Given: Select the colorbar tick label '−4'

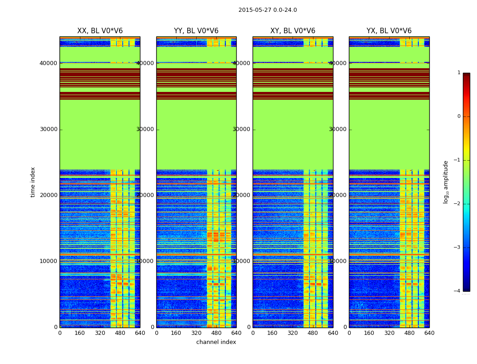Looking at the screenshot, I should point(457,291).
